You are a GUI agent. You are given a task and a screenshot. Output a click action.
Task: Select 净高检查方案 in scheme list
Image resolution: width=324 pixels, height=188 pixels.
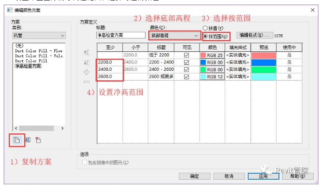(x=28, y=66)
